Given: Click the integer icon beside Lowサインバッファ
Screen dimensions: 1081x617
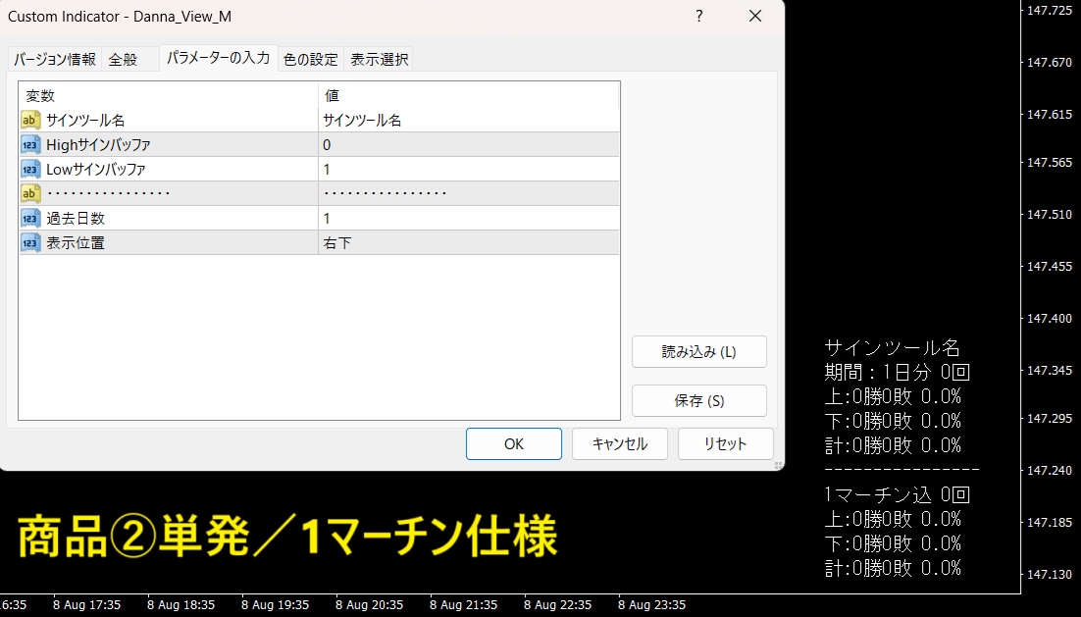Looking at the screenshot, I should [x=30, y=169].
